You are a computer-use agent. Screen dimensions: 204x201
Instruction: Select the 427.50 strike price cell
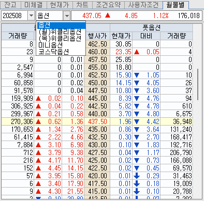click(97, 152)
